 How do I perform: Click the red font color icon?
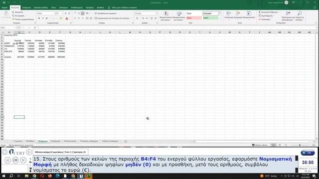point(67,18)
